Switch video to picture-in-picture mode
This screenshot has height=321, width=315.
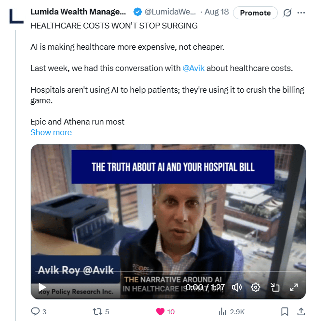274,287
